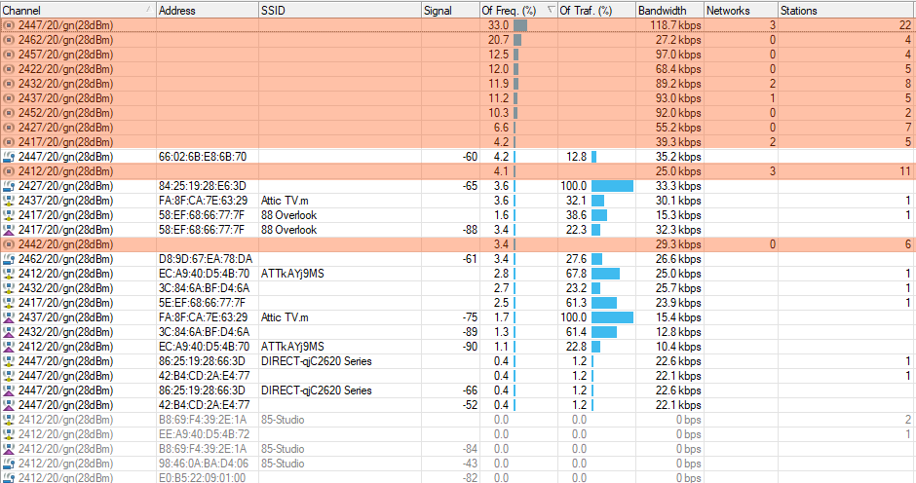The height and width of the screenshot is (483, 916).
Task: Sort by the Networks column header
Action: [x=741, y=10]
